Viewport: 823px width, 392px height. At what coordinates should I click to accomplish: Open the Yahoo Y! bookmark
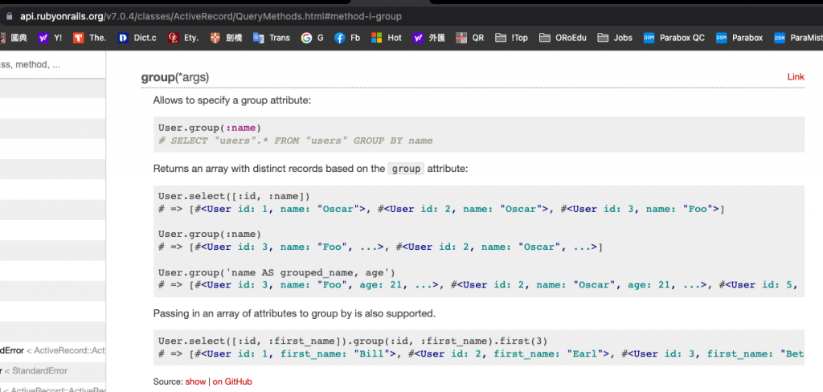click(51, 38)
